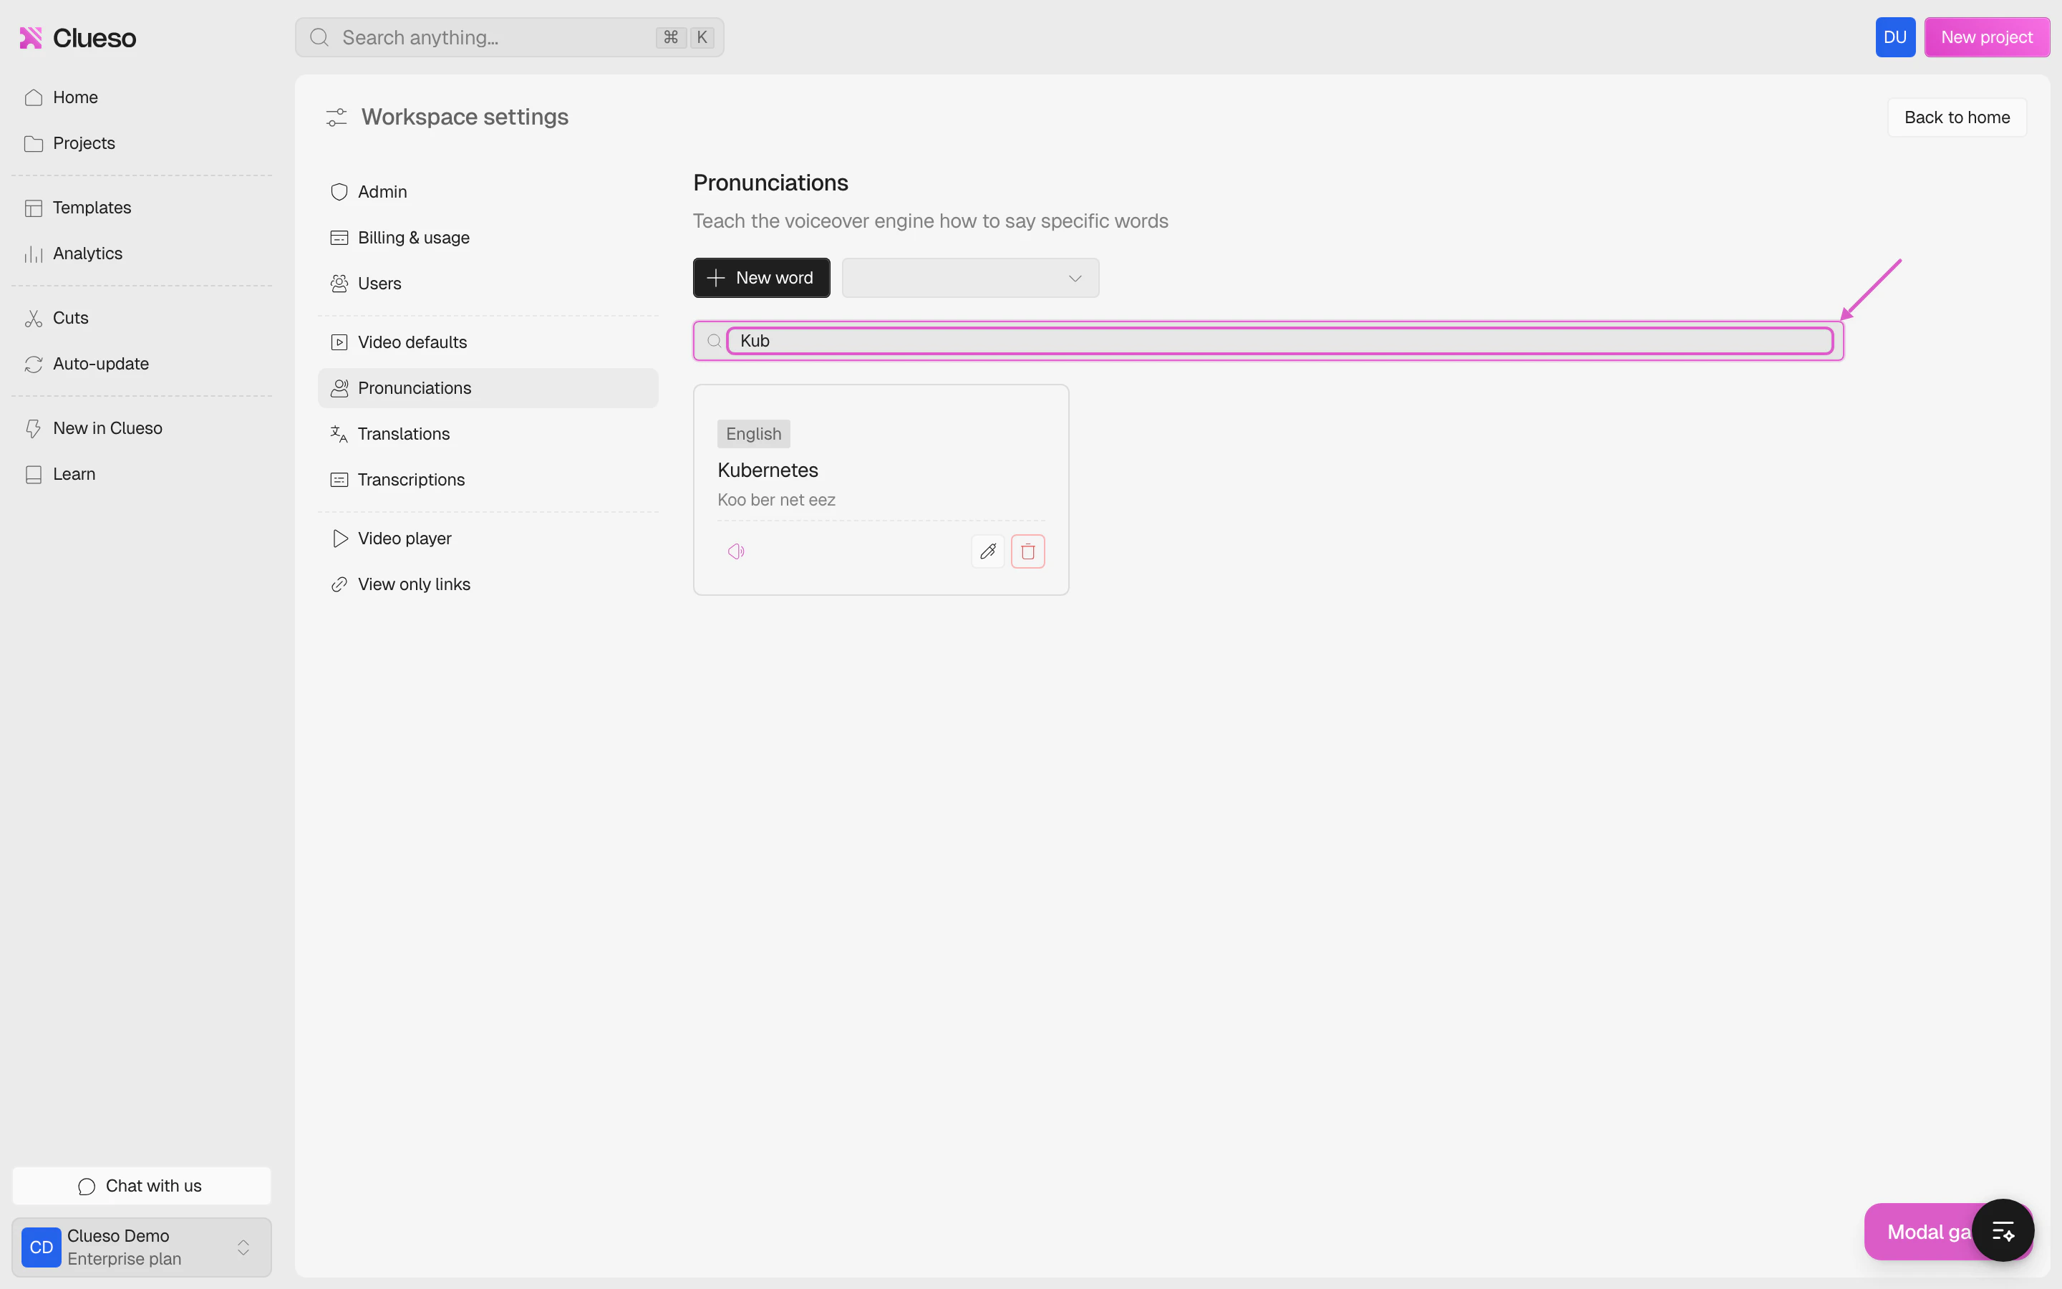Go to Translations settings
The height and width of the screenshot is (1289, 2062).
403,434
